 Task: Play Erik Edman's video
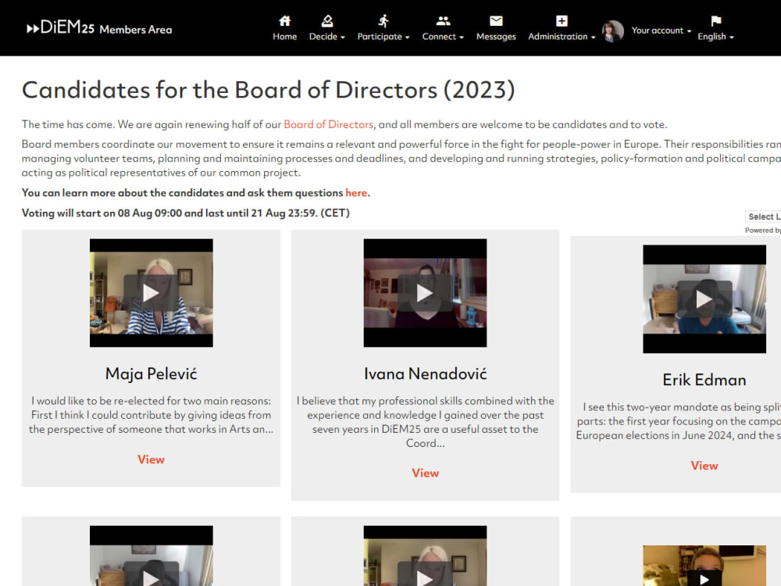[704, 299]
